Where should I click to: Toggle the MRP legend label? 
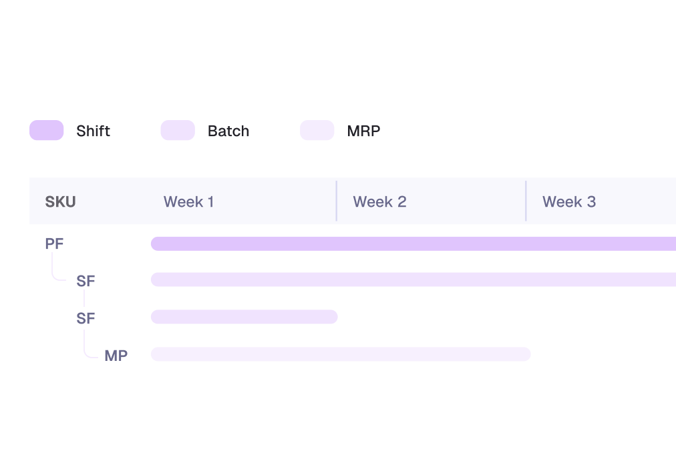pyautogui.click(x=363, y=131)
